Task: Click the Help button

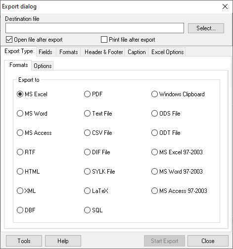Action: pos(63,241)
